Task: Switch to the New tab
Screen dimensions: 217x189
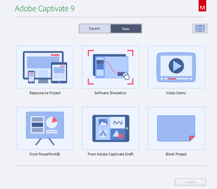Action: 126,29
